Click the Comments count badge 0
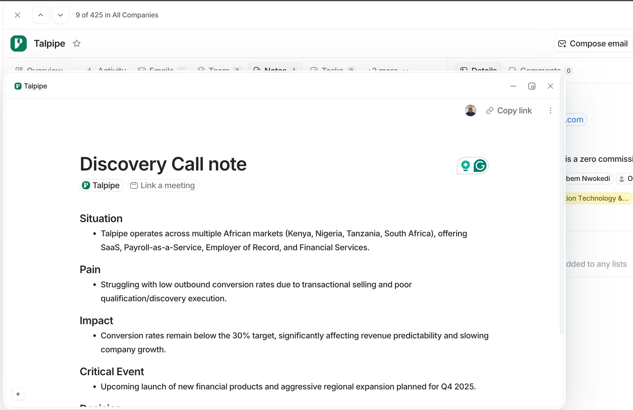Screen dimensions: 633x410 [568, 70]
